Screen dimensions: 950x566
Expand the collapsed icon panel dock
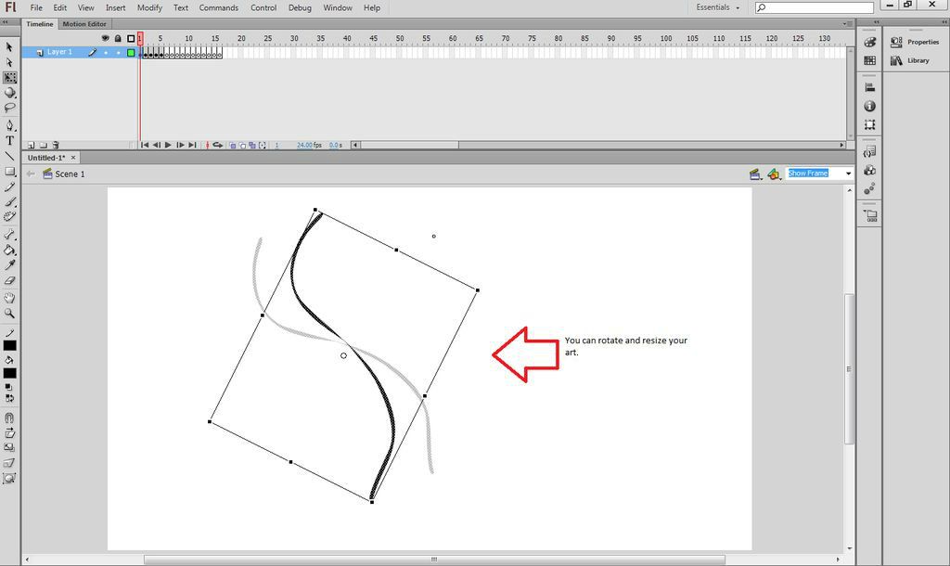coord(877,22)
